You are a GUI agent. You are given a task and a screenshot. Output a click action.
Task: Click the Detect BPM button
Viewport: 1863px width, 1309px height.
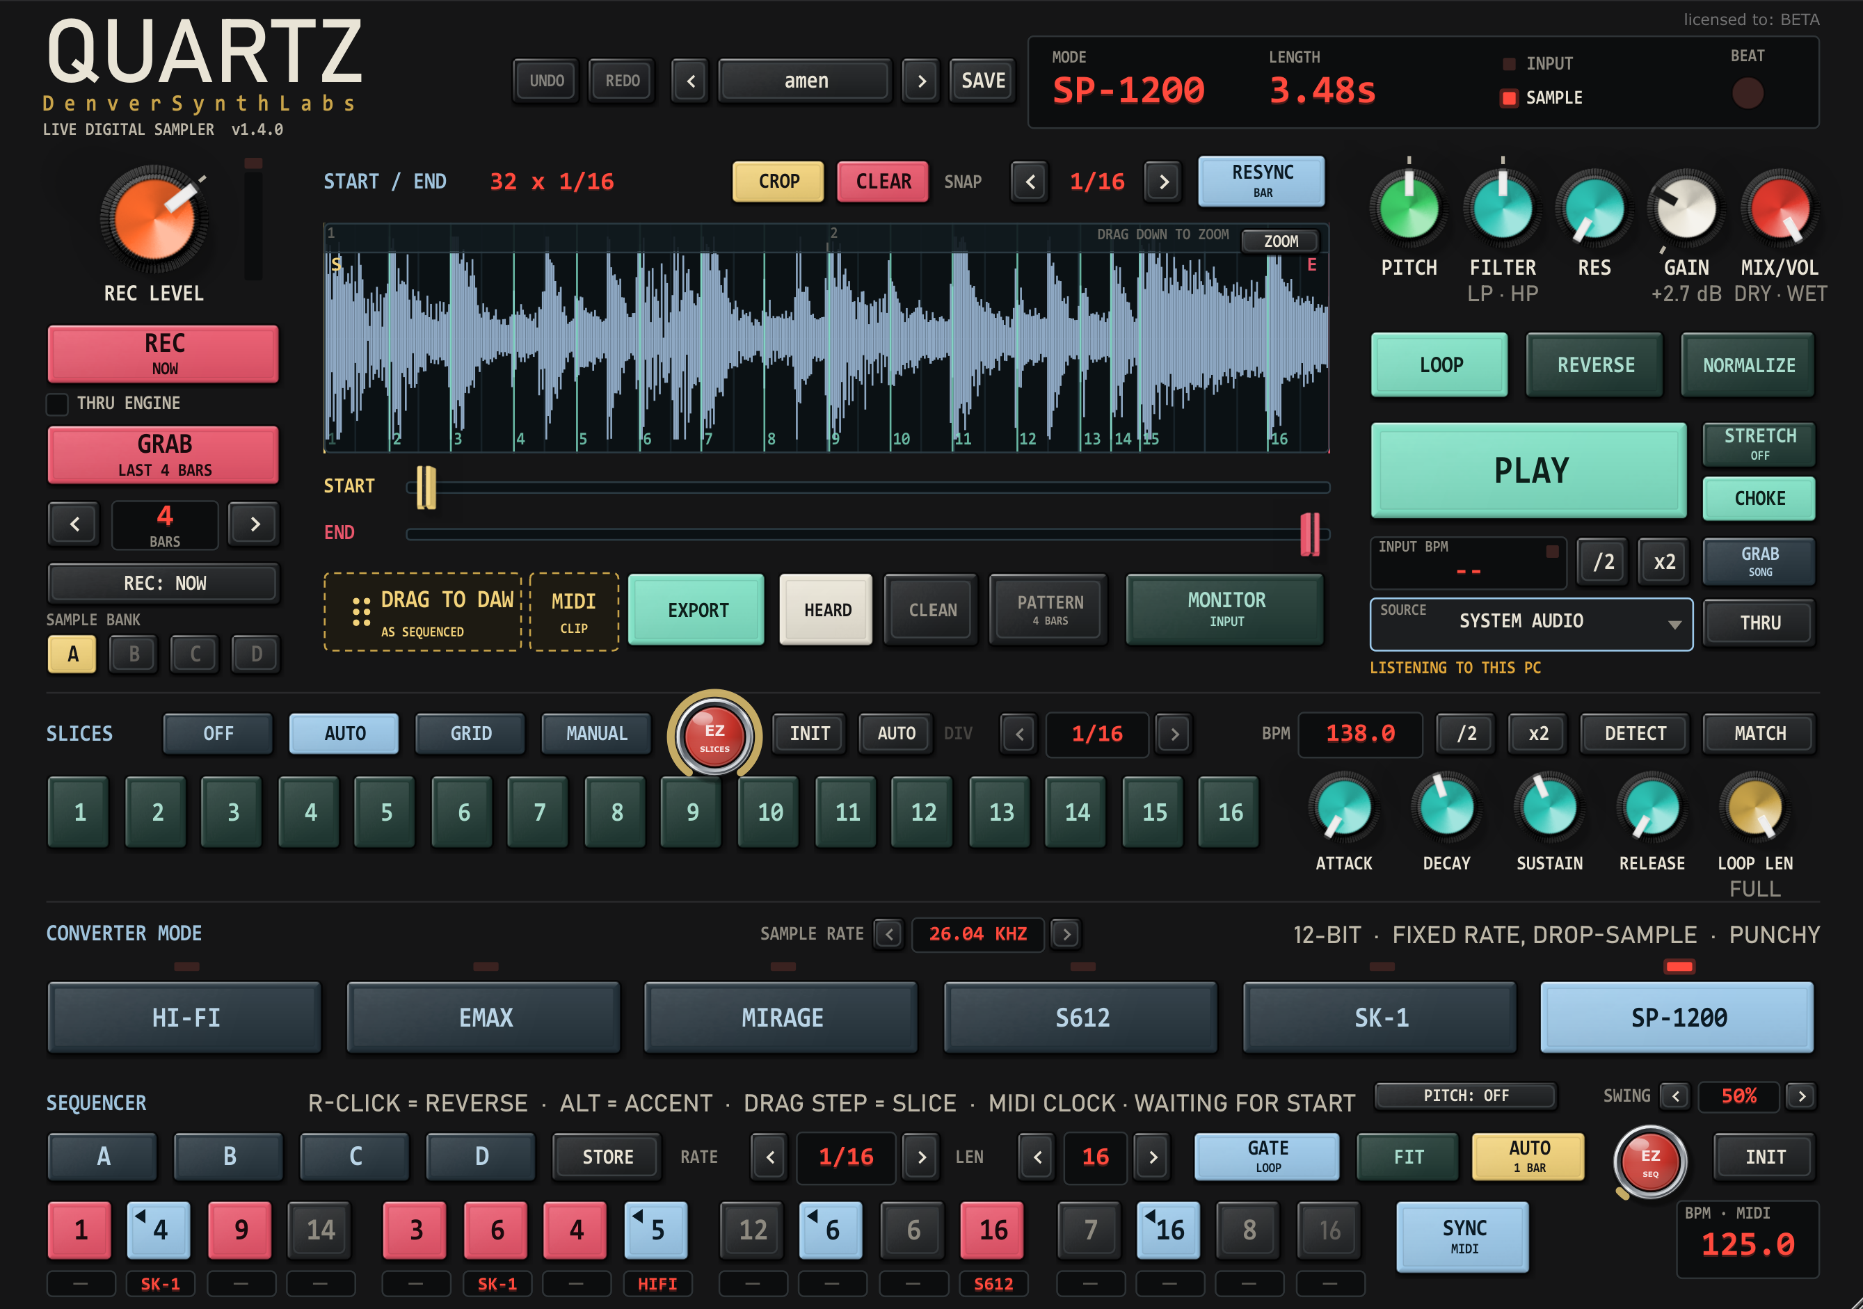[x=1634, y=733]
